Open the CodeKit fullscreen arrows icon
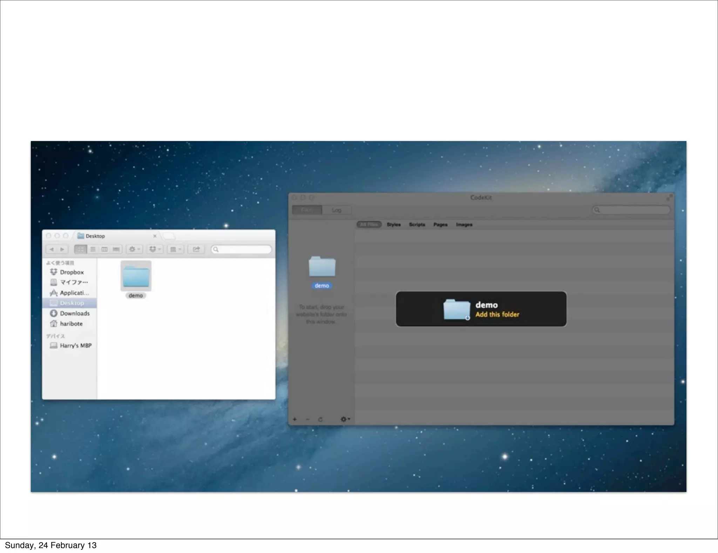Image resolution: width=718 pixels, height=553 pixels. (x=669, y=198)
